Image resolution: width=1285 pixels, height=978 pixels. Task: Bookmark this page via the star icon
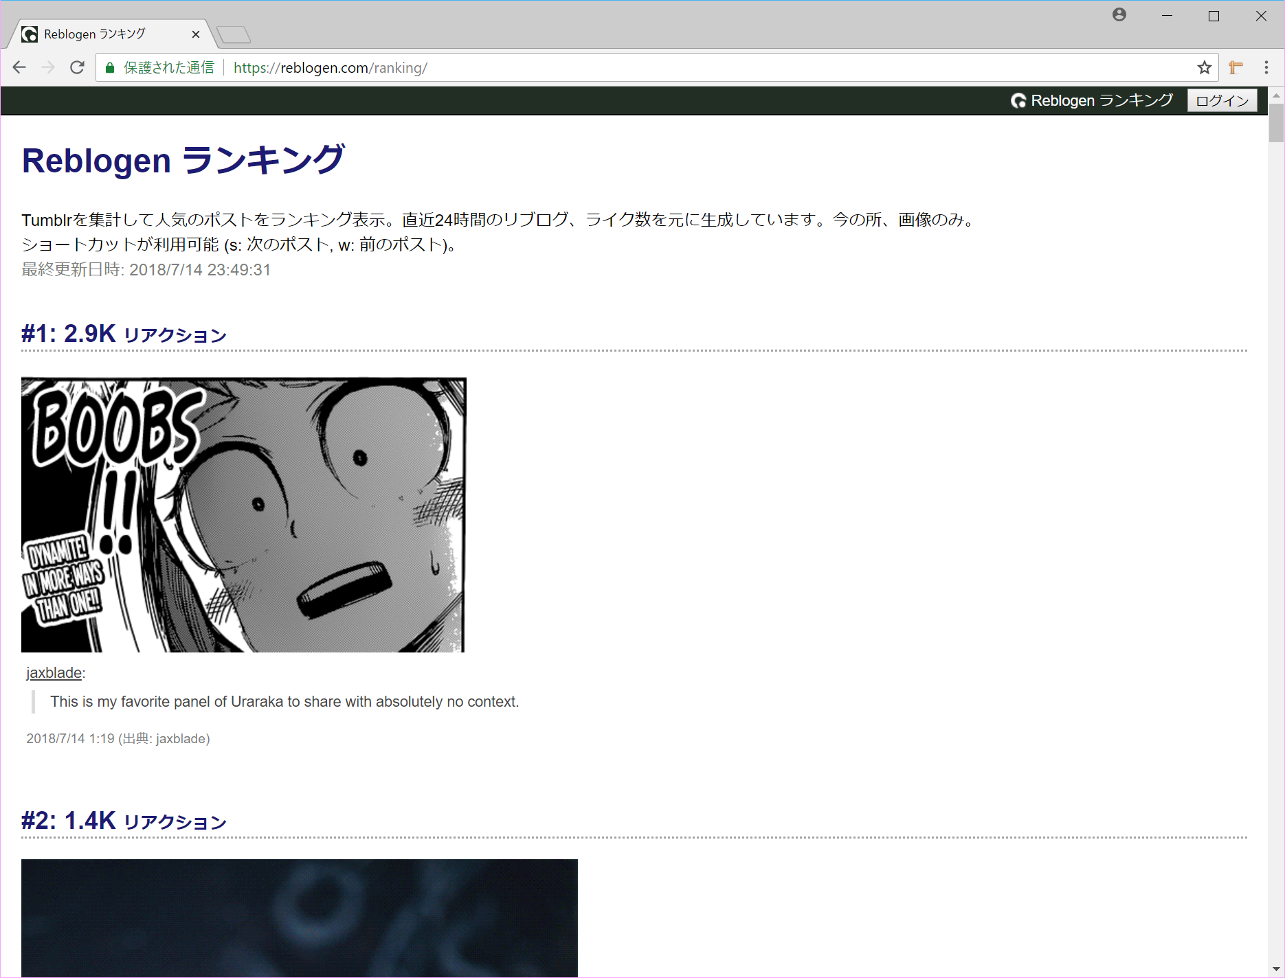(x=1204, y=67)
